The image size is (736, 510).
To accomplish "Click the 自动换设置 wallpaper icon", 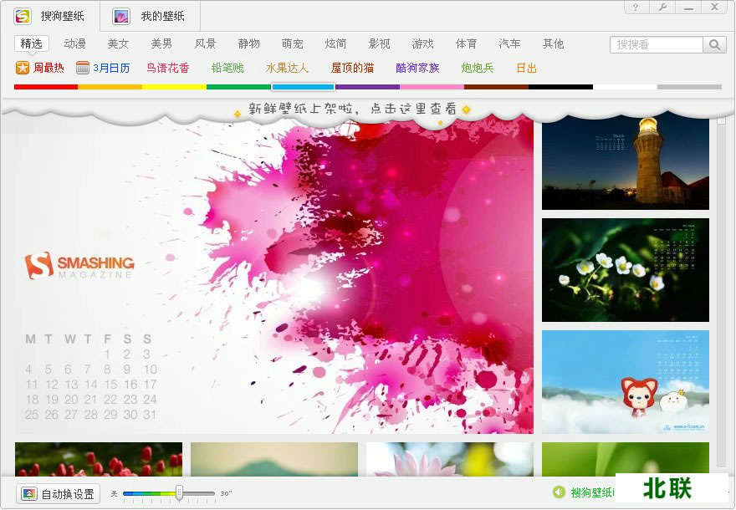I will click(28, 494).
